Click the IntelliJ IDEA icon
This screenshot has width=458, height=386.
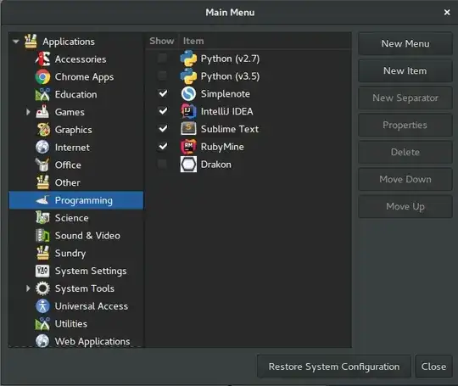point(188,111)
